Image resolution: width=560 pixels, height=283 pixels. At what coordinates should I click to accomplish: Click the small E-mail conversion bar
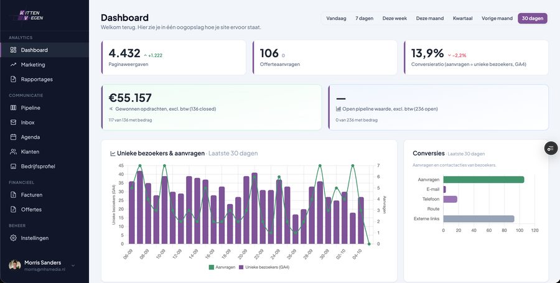[445, 190]
